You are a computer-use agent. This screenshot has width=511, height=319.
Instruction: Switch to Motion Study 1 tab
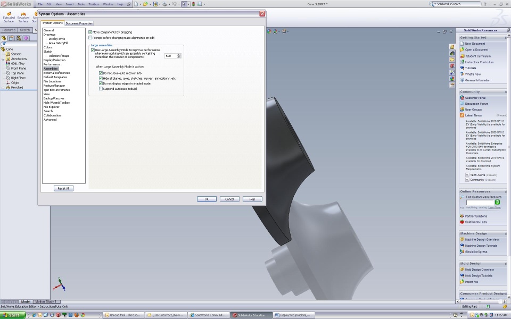coord(46,302)
